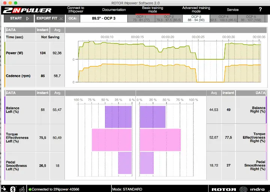Click the Connected to 2INpower 40566 status text
The height and width of the screenshot is (192, 270).
click(55, 189)
